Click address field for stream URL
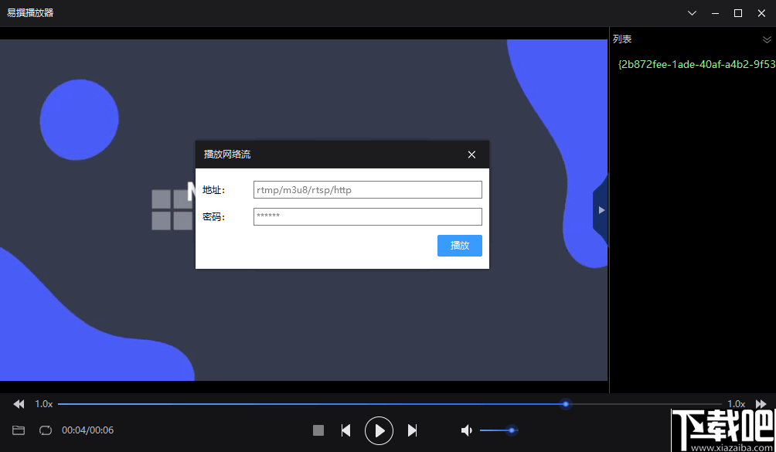The height and width of the screenshot is (452, 776). (368, 190)
